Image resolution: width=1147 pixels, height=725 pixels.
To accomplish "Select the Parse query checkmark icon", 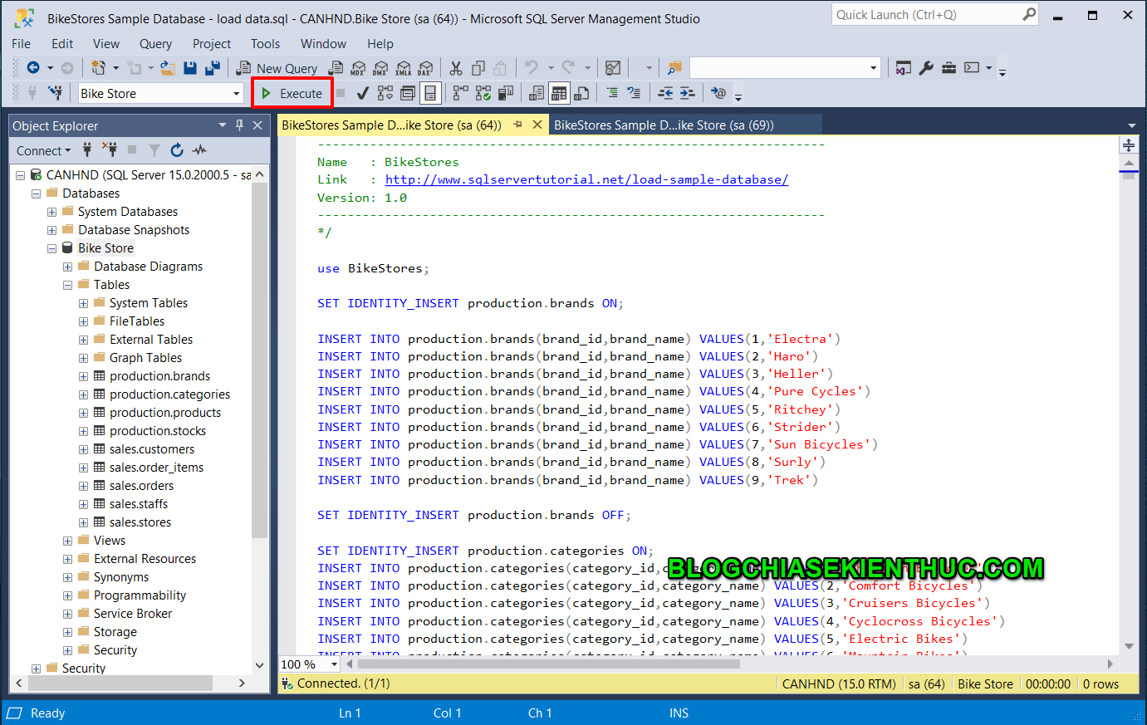I will click(361, 92).
